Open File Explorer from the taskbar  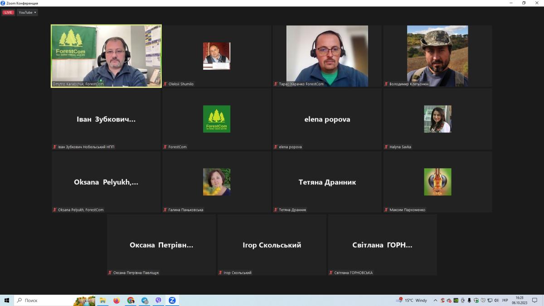coord(103,300)
